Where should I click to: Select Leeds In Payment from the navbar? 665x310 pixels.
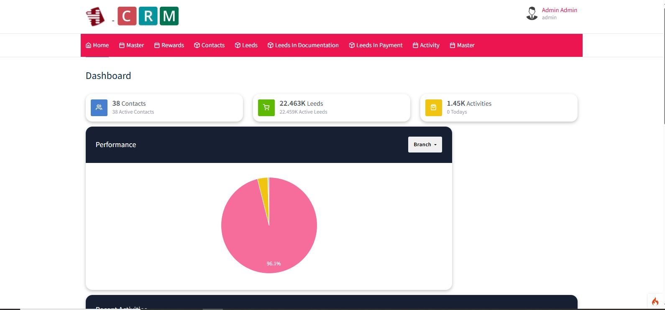click(376, 45)
